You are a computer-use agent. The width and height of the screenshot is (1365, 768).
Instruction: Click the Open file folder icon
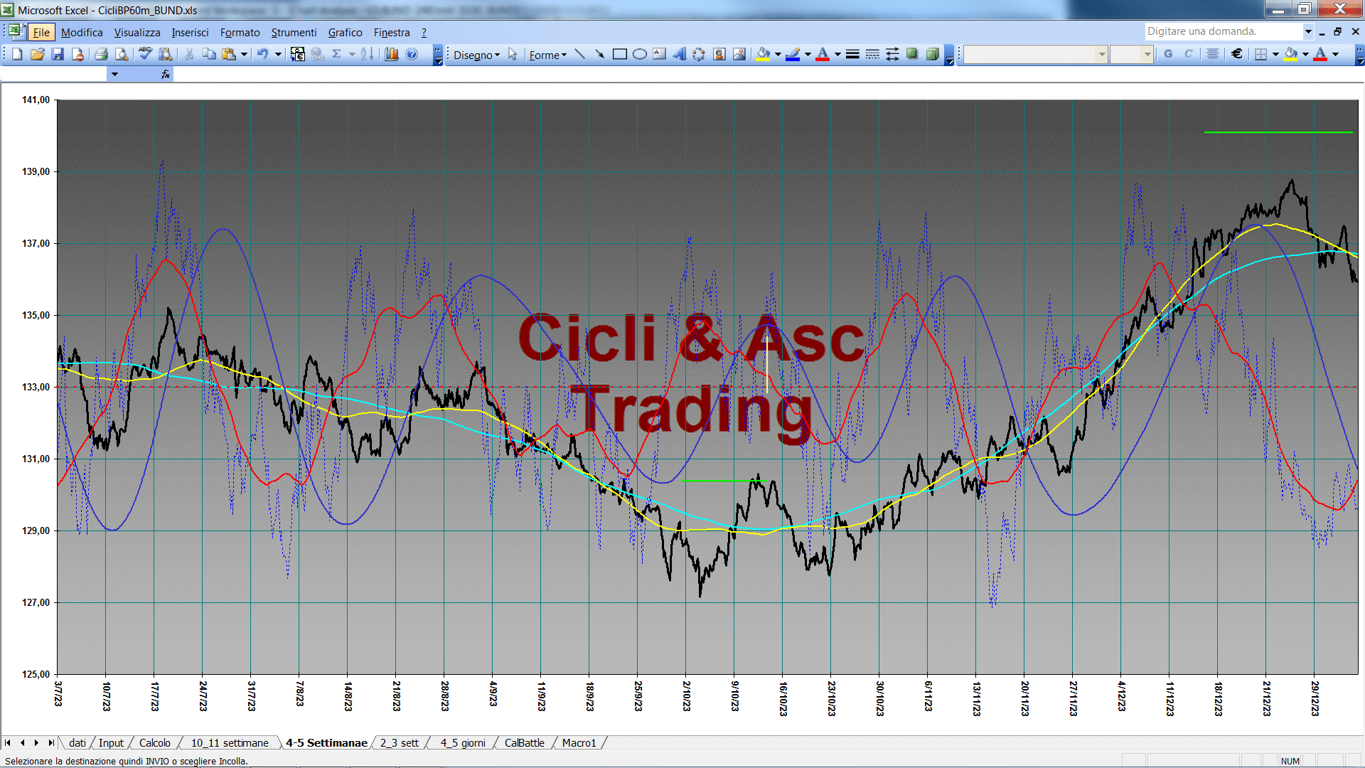click(x=37, y=54)
